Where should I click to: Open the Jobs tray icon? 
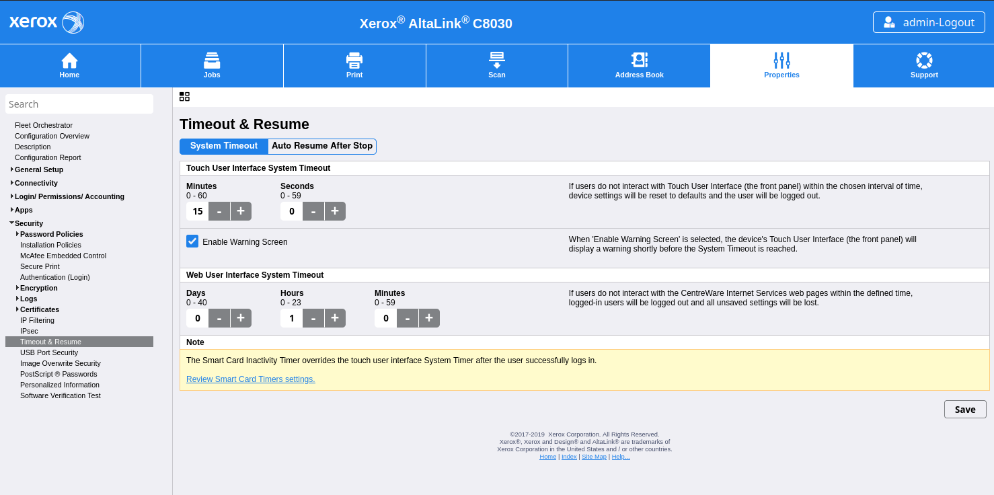(212, 61)
